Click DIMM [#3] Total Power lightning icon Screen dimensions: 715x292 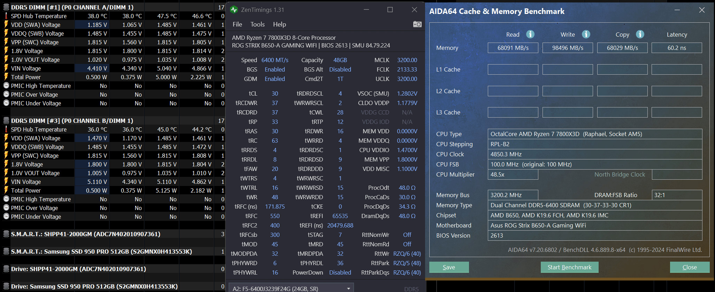[6, 190]
